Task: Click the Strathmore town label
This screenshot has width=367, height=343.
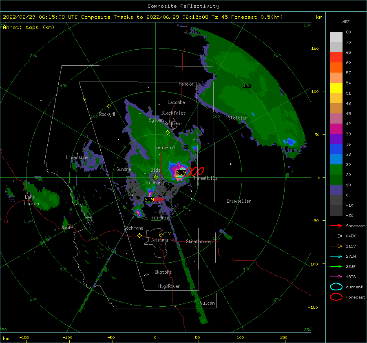Action: [198, 241]
